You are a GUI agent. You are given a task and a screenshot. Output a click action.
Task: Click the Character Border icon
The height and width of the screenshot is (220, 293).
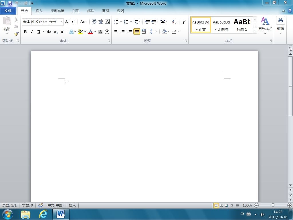[x=107, y=22]
